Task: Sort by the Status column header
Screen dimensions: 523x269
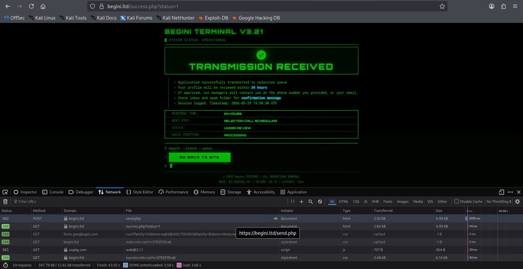Action: [x=16, y=211]
